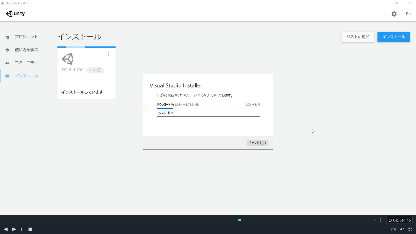This screenshot has width=416, height=234.
Task: Click the community people icon
Action: tap(7, 63)
